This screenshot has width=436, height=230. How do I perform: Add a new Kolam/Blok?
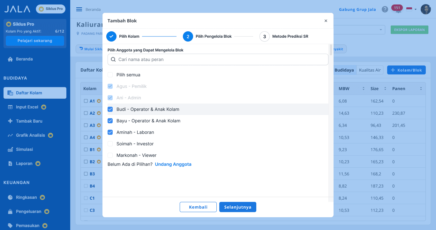pyautogui.click(x=406, y=70)
